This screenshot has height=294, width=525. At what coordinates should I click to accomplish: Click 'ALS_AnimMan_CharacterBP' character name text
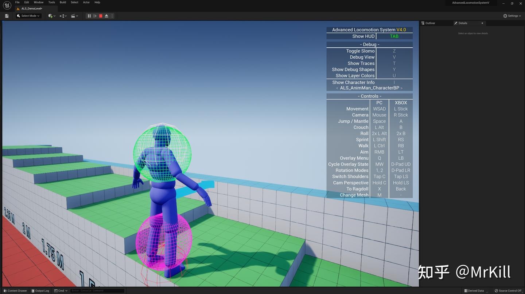pyautogui.click(x=369, y=88)
